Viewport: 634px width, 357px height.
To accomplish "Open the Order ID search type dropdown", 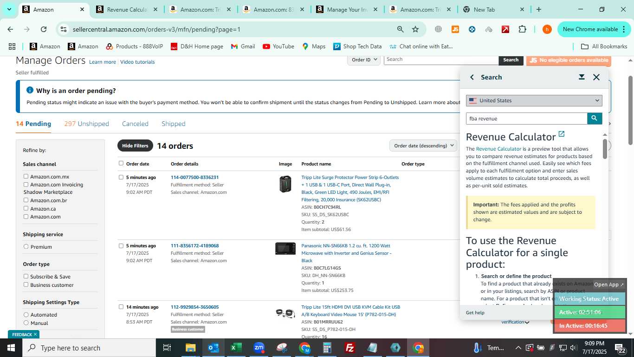I will click(364, 59).
